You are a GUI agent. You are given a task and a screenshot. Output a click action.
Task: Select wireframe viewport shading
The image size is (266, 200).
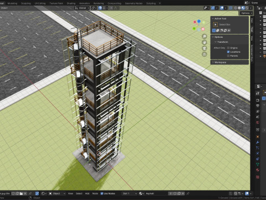point(236,8)
